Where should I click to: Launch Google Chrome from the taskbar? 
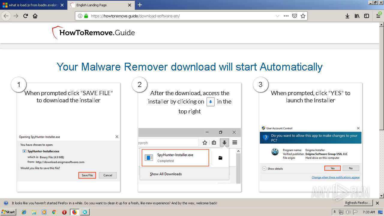click(x=54, y=212)
